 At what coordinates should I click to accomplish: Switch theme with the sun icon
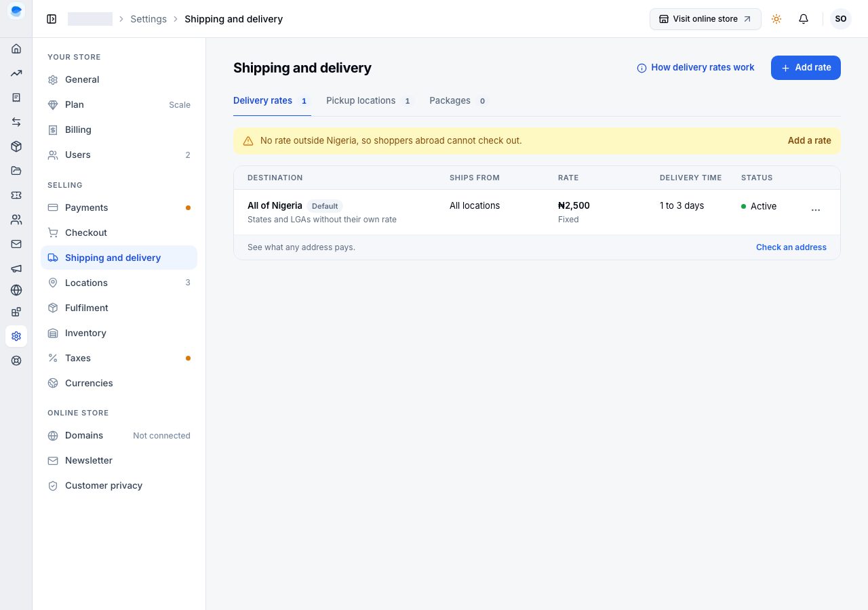tap(776, 19)
